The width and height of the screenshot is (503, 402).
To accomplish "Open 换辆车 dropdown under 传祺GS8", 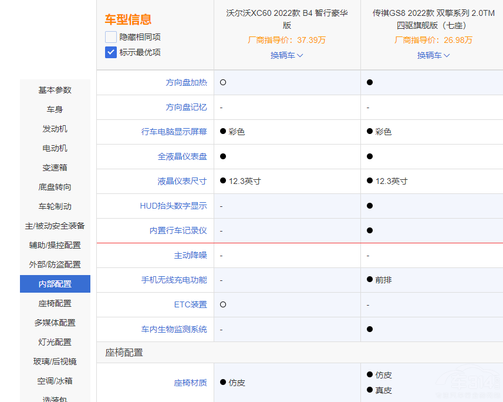I will pos(433,55).
